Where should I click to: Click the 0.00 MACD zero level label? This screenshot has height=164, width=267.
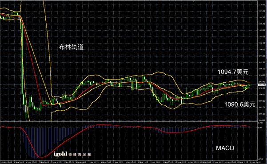pos(260,128)
